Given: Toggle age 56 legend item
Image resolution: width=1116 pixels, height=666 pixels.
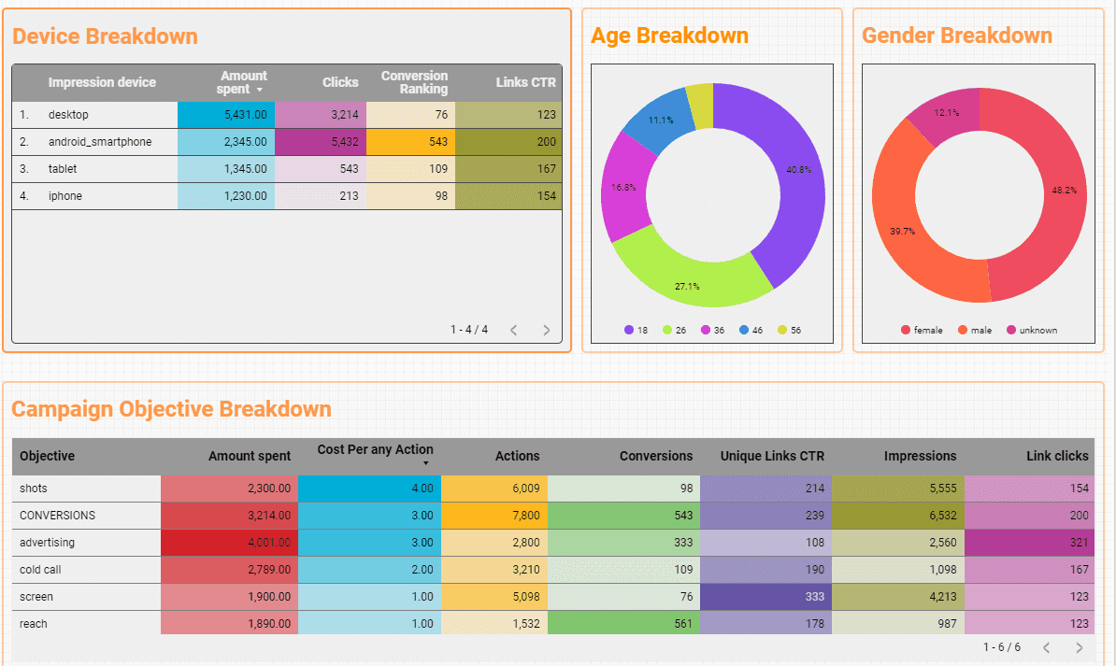Looking at the screenshot, I should [x=789, y=330].
